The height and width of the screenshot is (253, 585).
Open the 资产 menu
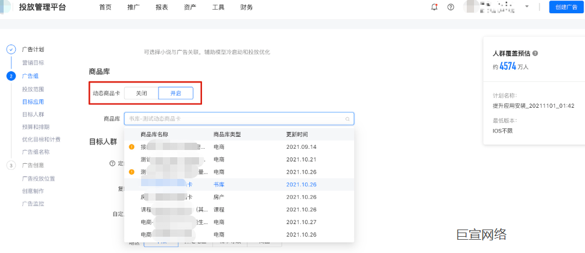coord(190,7)
